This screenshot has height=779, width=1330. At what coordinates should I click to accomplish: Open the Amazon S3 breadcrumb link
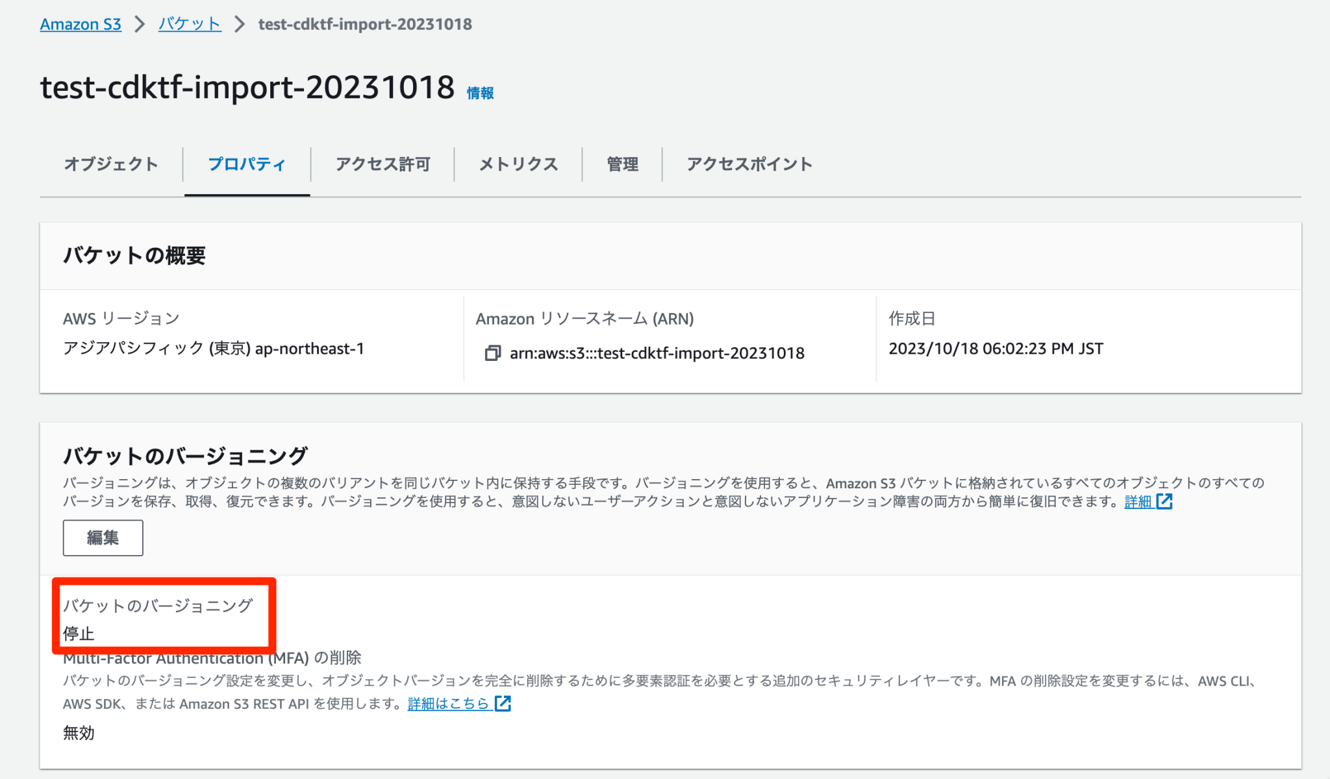point(80,24)
